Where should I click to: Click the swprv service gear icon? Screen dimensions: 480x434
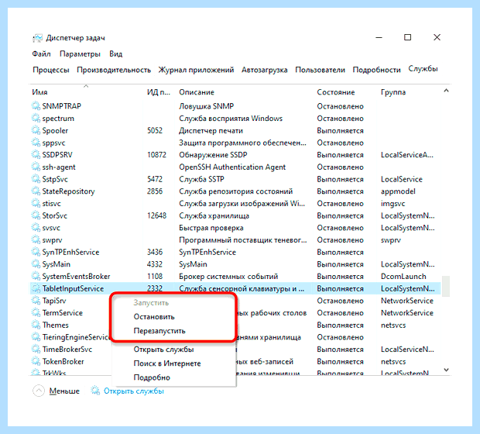tap(36, 239)
